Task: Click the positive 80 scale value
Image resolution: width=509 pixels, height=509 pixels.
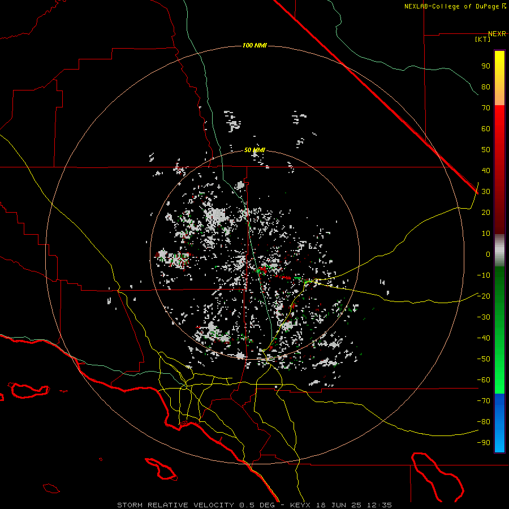Action: click(x=486, y=87)
